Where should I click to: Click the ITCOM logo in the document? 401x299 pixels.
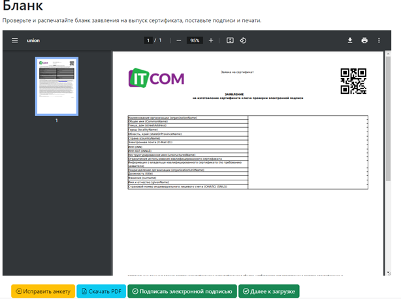tap(157, 79)
